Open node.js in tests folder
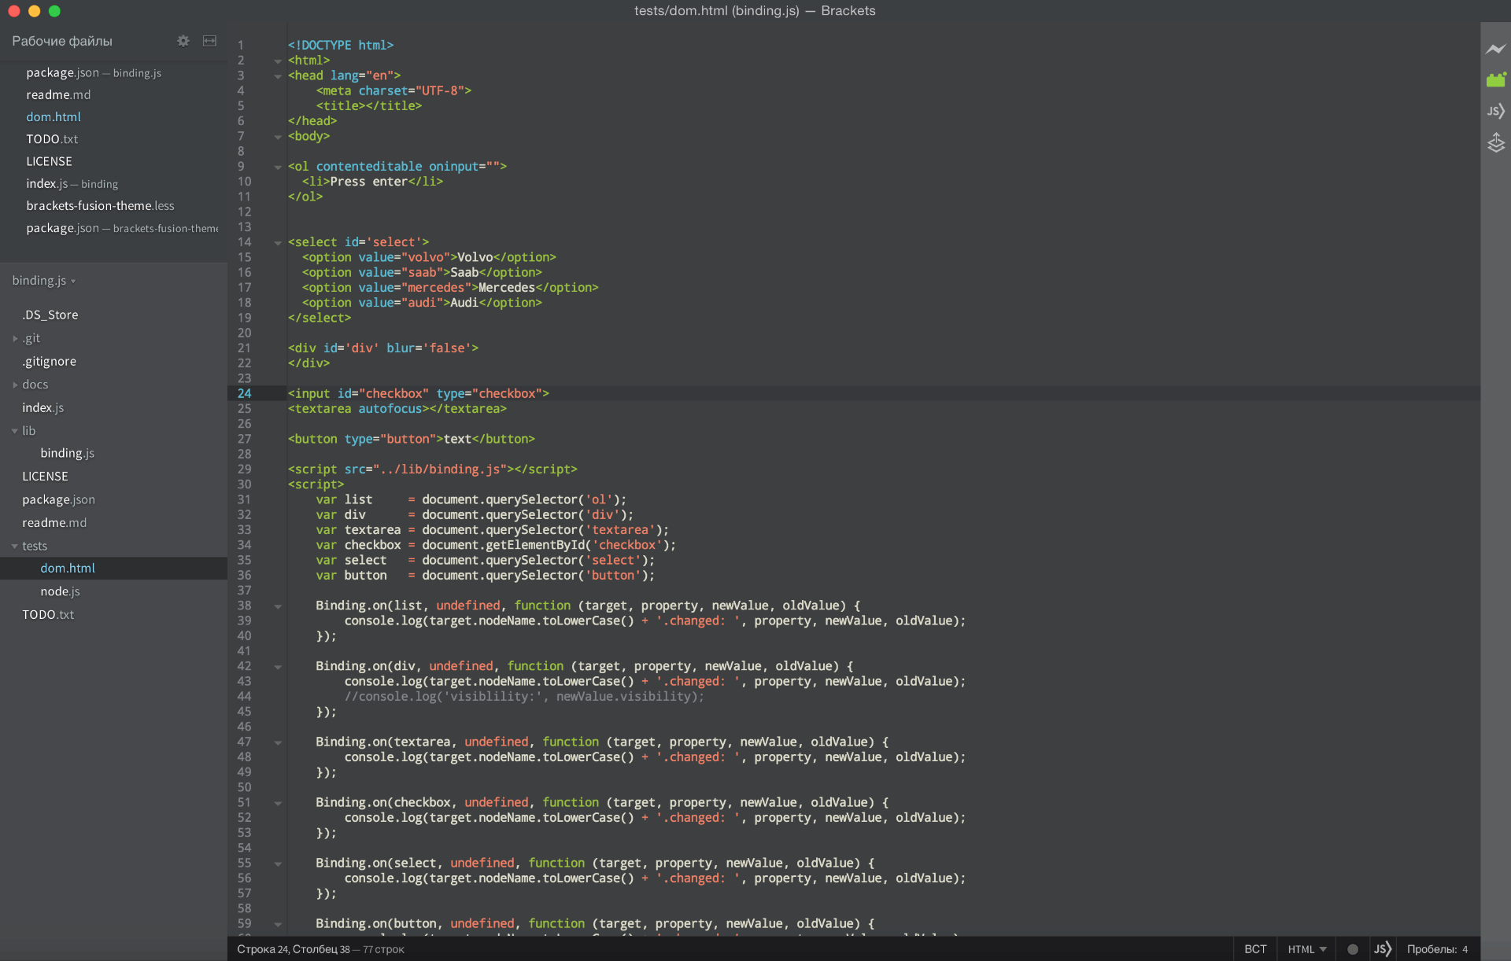Image resolution: width=1511 pixels, height=961 pixels. pyautogui.click(x=60, y=591)
